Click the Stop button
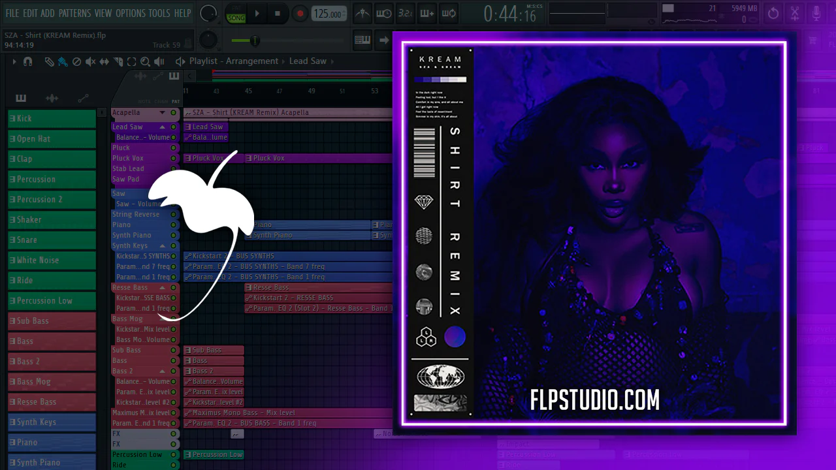Viewport: 836px width, 470px height. [x=278, y=13]
